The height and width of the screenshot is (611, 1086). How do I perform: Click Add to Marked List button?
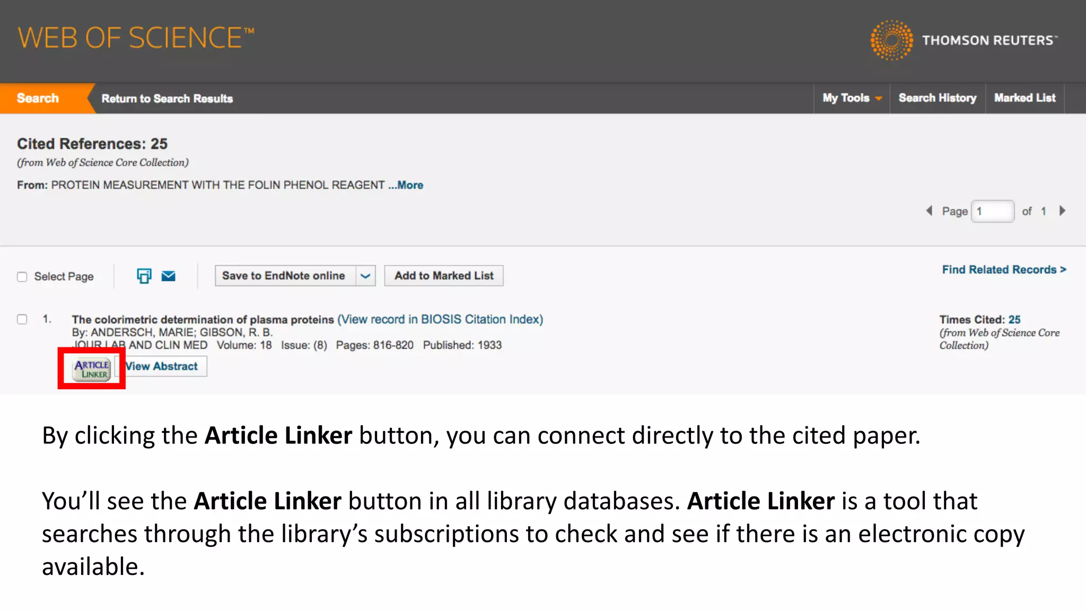pyautogui.click(x=444, y=276)
